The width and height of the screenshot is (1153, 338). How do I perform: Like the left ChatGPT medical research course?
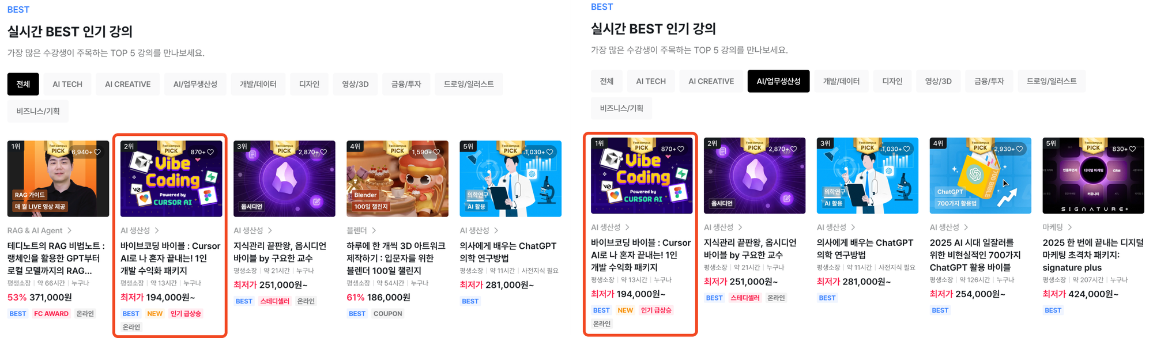(549, 152)
